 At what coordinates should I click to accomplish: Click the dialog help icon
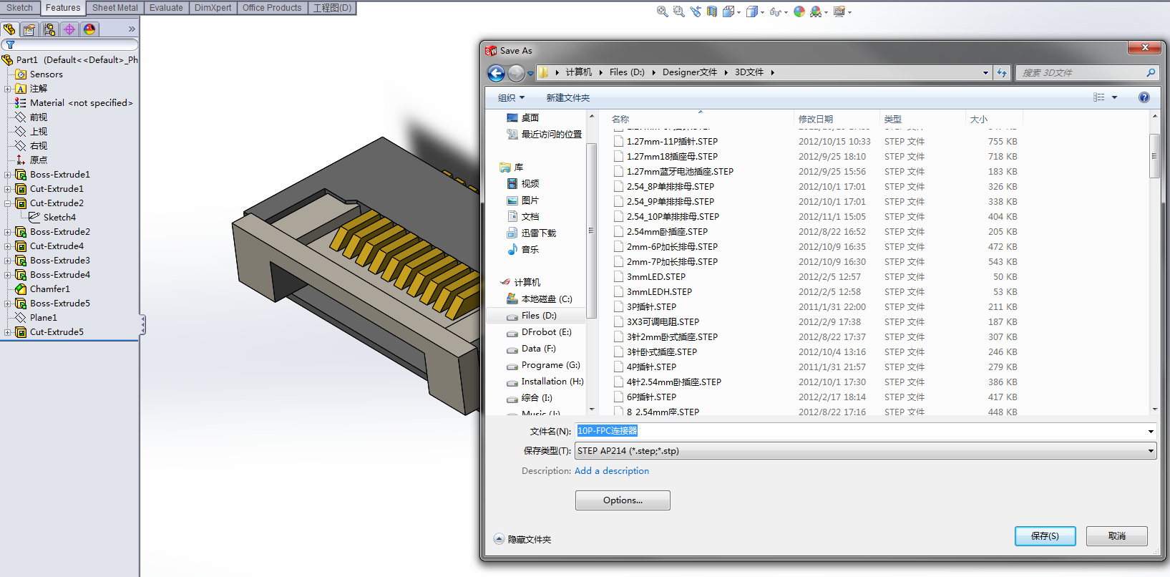click(x=1144, y=97)
